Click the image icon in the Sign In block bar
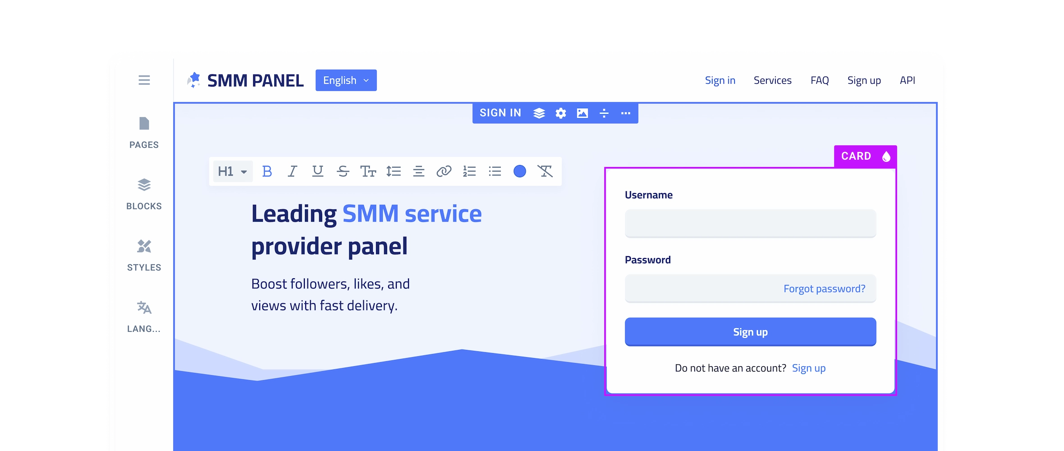The image size is (1064, 451). tap(582, 113)
